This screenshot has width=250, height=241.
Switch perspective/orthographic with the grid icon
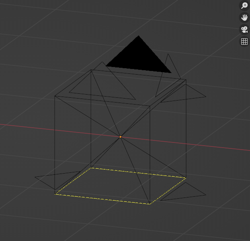tap(244, 41)
